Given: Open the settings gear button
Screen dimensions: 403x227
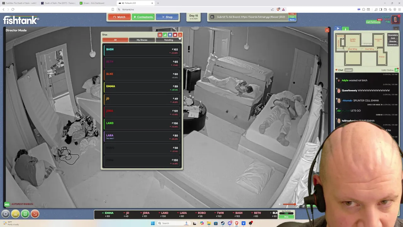Looking at the screenshot, I should coord(6,214).
